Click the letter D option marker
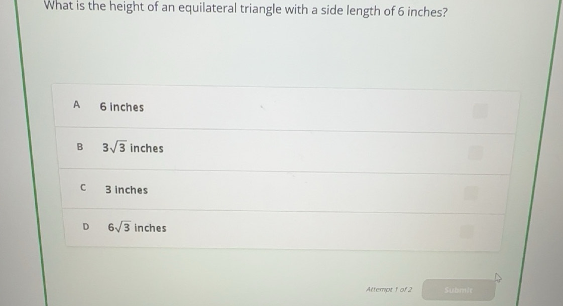 tap(86, 227)
